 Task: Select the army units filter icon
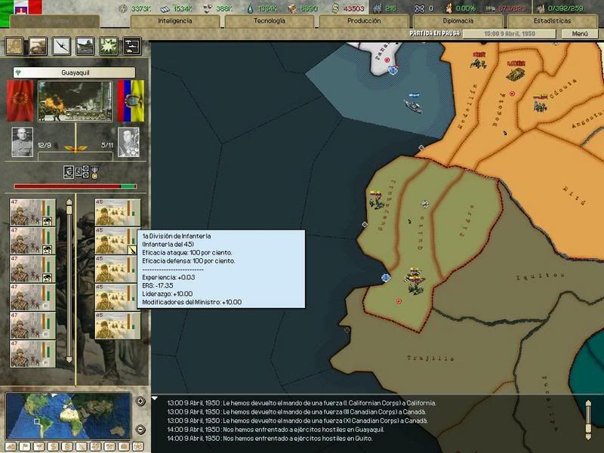tap(38, 46)
